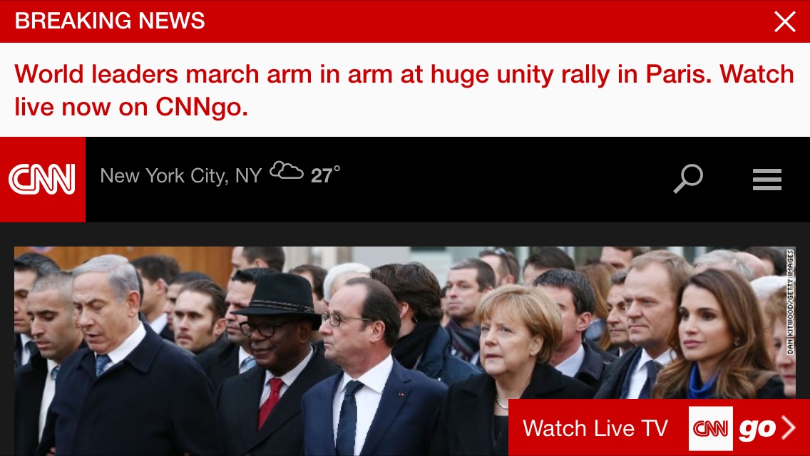Click the italic go logo text
810x456 pixels.
click(757, 429)
